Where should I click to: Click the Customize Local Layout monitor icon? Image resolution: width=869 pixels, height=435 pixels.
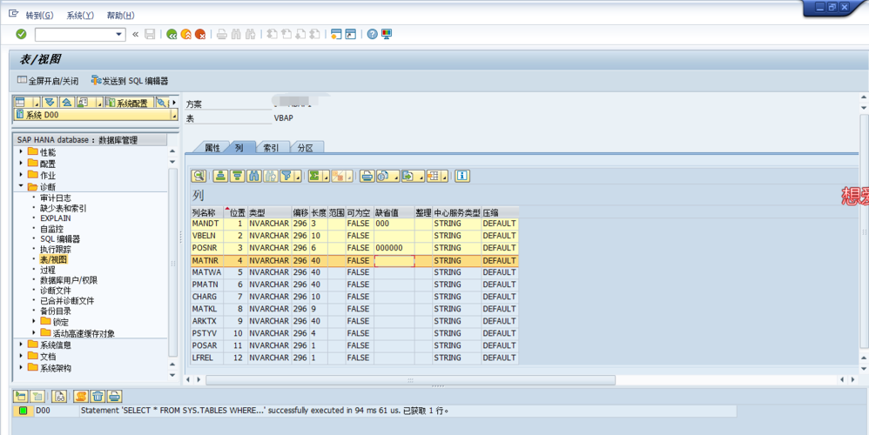pyautogui.click(x=387, y=34)
